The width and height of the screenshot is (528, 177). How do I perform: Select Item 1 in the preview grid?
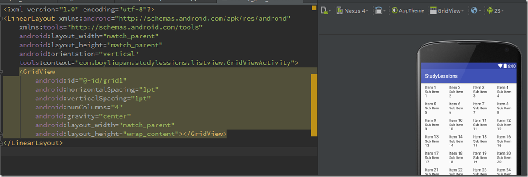(432, 91)
